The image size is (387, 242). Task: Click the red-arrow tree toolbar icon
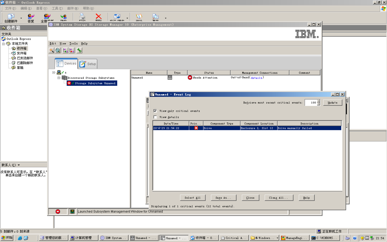(x=72, y=50)
